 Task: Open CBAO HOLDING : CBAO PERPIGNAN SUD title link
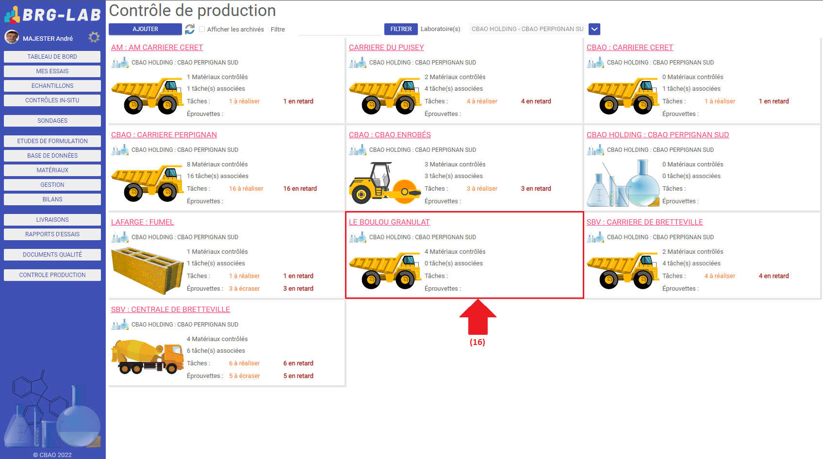coord(658,135)
